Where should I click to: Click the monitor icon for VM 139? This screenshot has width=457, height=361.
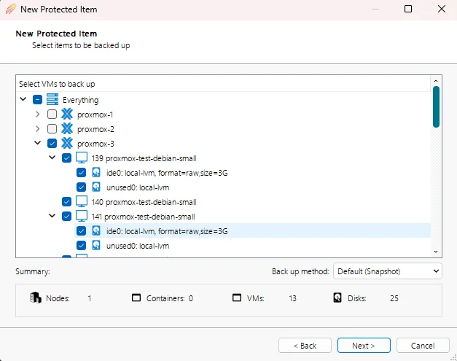pos(82,158)
